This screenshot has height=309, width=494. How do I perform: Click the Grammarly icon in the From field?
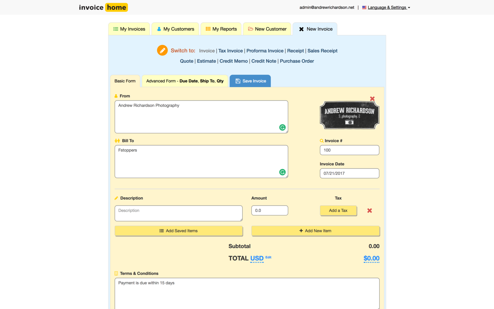282,127
